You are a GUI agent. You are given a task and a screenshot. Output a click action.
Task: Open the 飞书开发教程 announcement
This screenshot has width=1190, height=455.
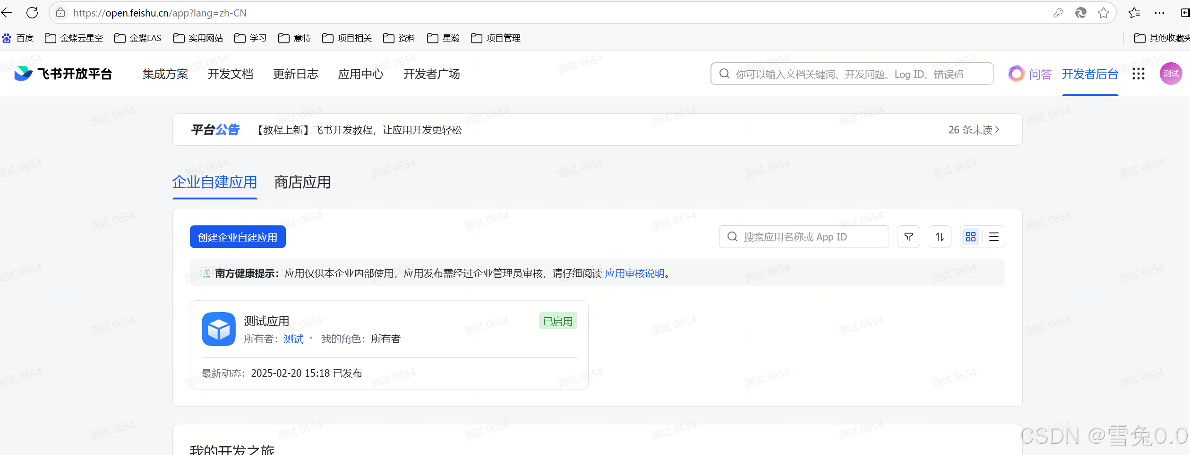click(x=358, y=130)
